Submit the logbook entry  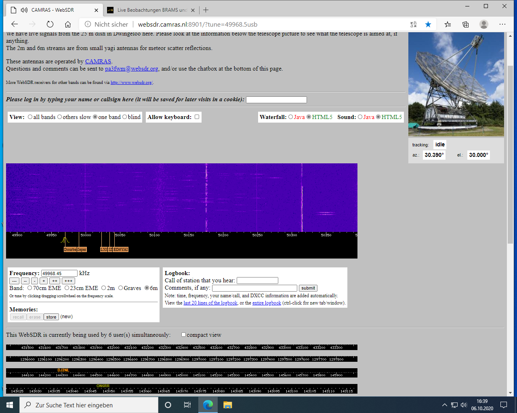pyautogui.click(x=308, y=288)
